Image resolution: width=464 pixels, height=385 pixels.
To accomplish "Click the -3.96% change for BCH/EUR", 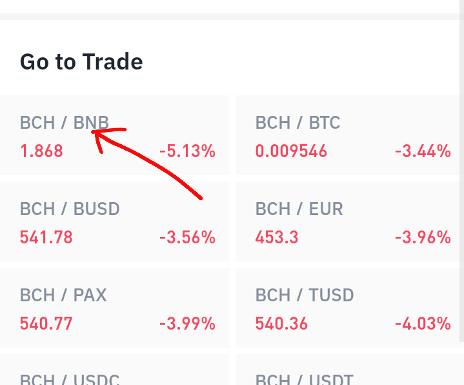I will 423,238.
